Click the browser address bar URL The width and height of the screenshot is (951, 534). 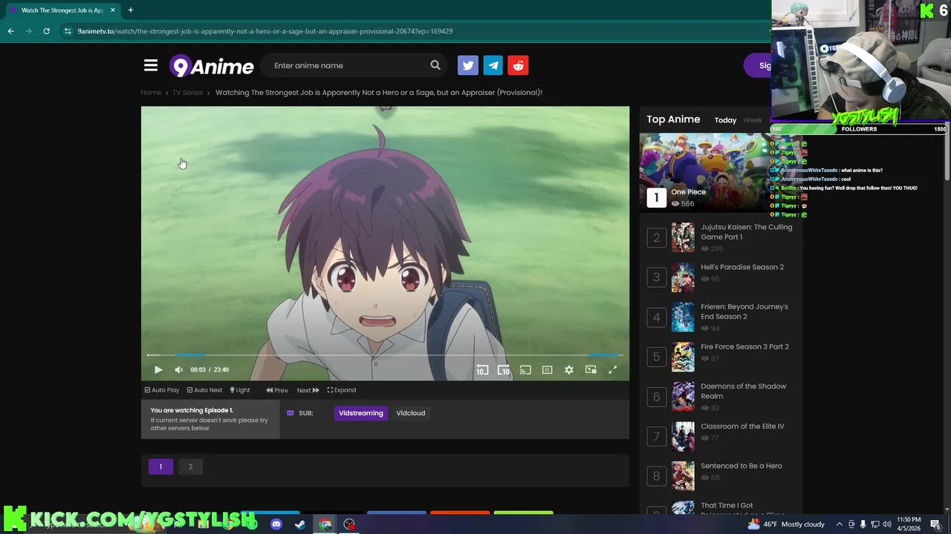[265, 31]
